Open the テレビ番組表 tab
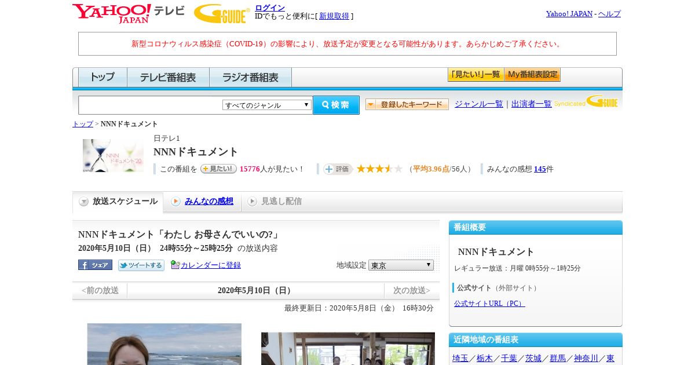 click(168, 77)
